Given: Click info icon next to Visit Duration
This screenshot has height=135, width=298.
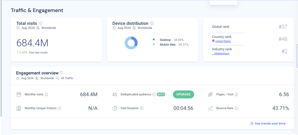Looking at the screenshot, I should coord(142,108).
